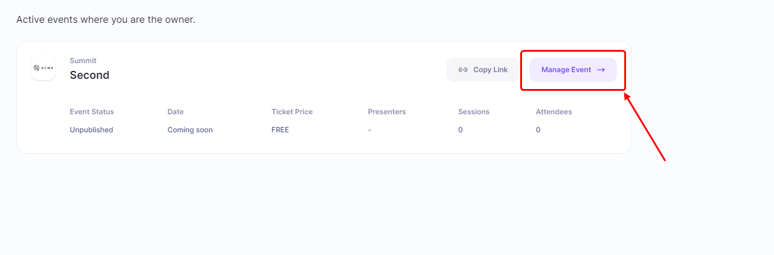The height and width of the screenshot is (255, 774).
Task: Select the 0 count under Attendees
Action: [538, 130]
